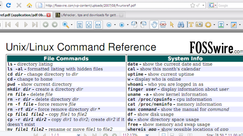Open the shape tool dropdown arrow
The image size is (243, 136).
[x=214, y=25]
